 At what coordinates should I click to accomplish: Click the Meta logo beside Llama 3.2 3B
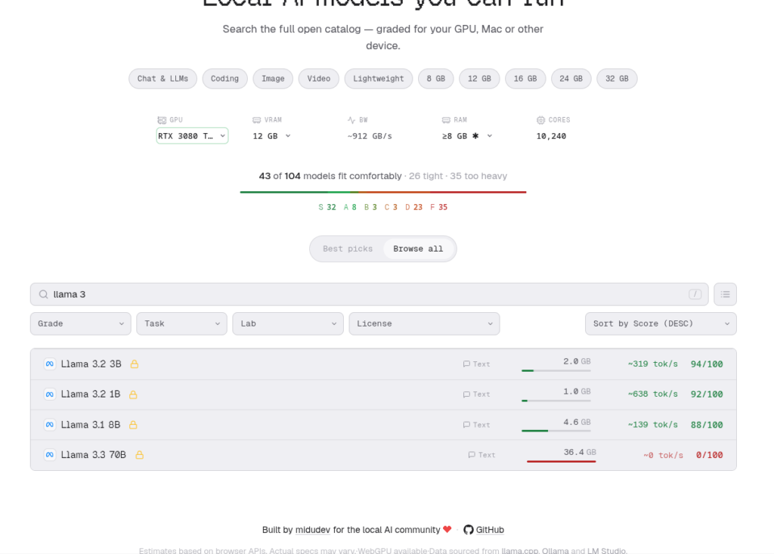(x=50, y=364)
